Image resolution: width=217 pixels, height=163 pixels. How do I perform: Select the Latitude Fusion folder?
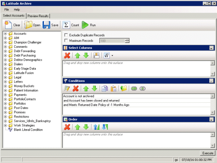(24, 73)
